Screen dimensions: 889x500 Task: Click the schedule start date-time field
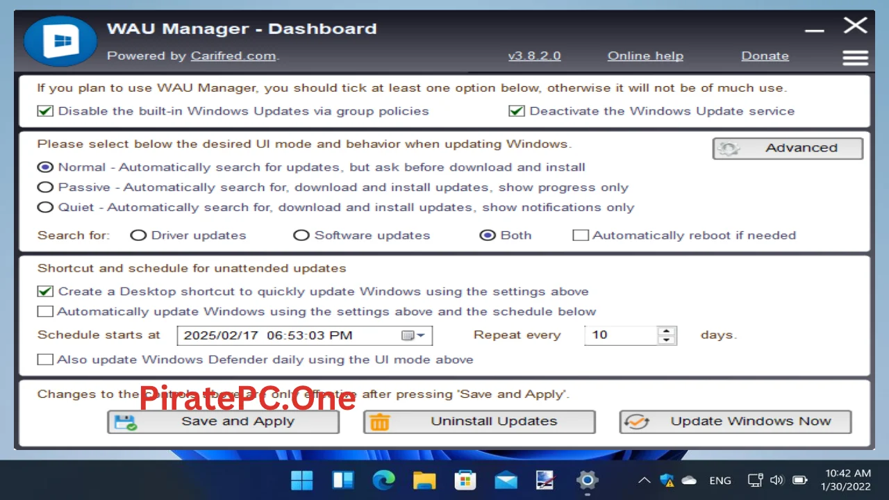pyautogui.click(x=305, y=335)
